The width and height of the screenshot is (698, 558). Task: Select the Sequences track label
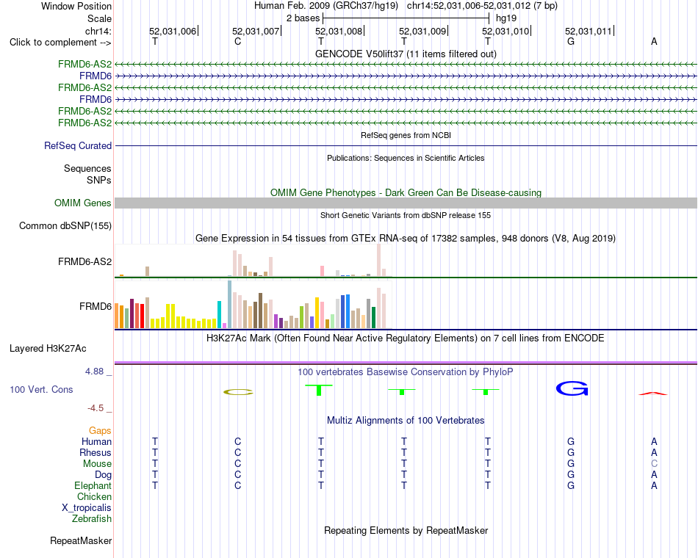(87, 168)
